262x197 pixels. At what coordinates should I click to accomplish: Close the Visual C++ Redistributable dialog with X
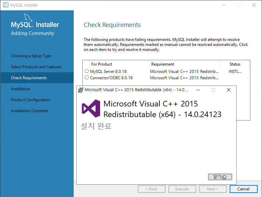point(229,90)
